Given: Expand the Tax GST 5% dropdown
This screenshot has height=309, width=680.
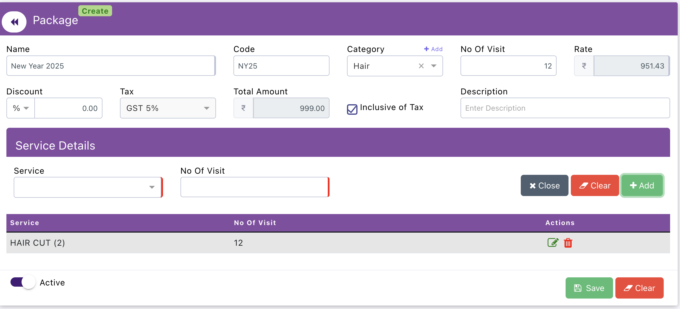Looking at the screenshot, I should click(206, 108).
